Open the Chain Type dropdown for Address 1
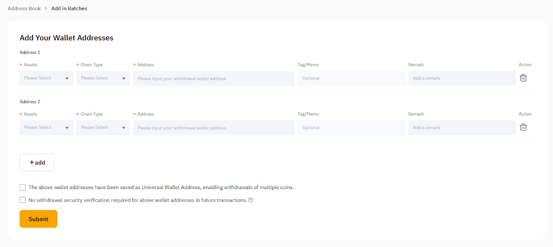Screen dimensions: 553x247 coord(103,78)
